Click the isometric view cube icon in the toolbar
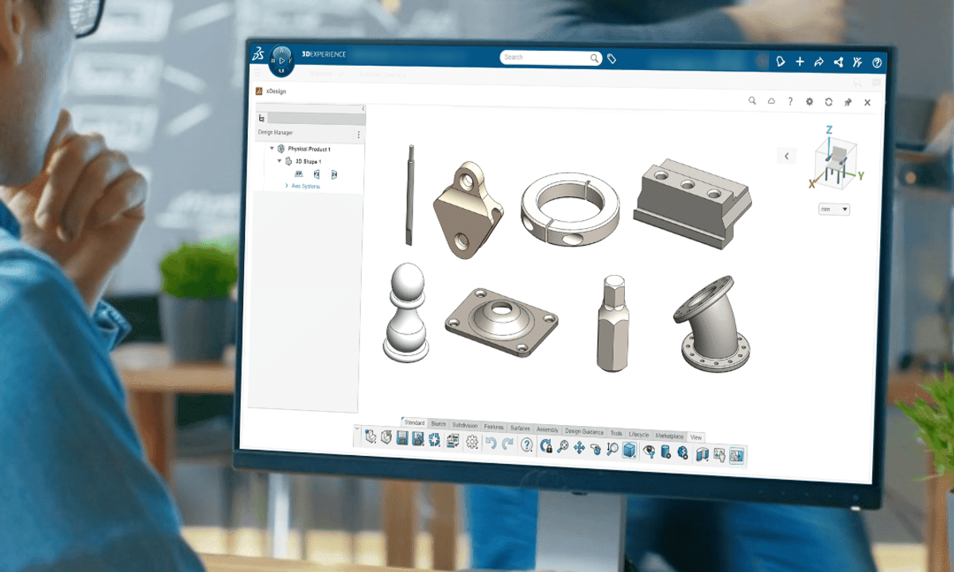 tap(628, 450)
